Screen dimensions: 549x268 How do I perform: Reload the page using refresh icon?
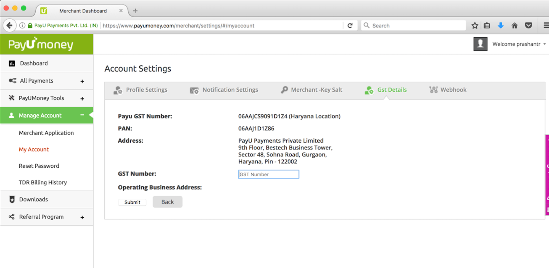[x=350, y=25]
